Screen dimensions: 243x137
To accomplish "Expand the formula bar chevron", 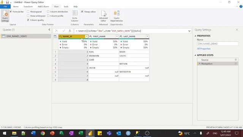I will click(189, 31).
